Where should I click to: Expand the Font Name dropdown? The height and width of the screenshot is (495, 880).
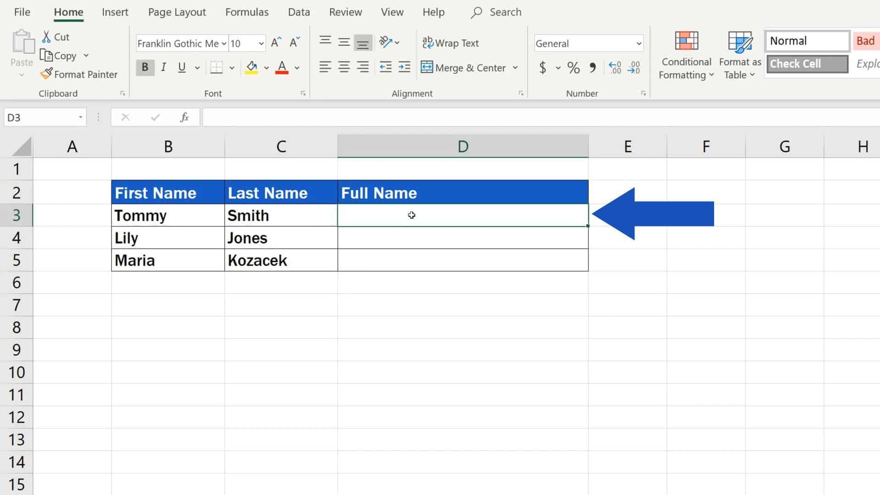(224, 43)
